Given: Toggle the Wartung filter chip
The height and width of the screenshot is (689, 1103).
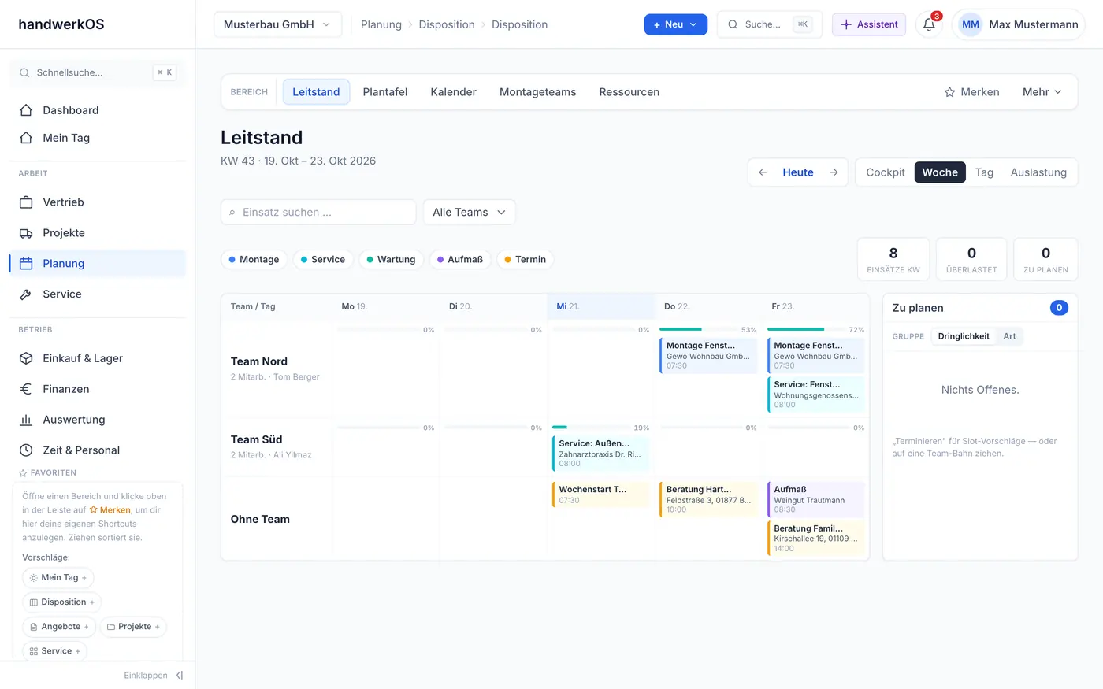Looking at the screenshot, I should (391, 259).
